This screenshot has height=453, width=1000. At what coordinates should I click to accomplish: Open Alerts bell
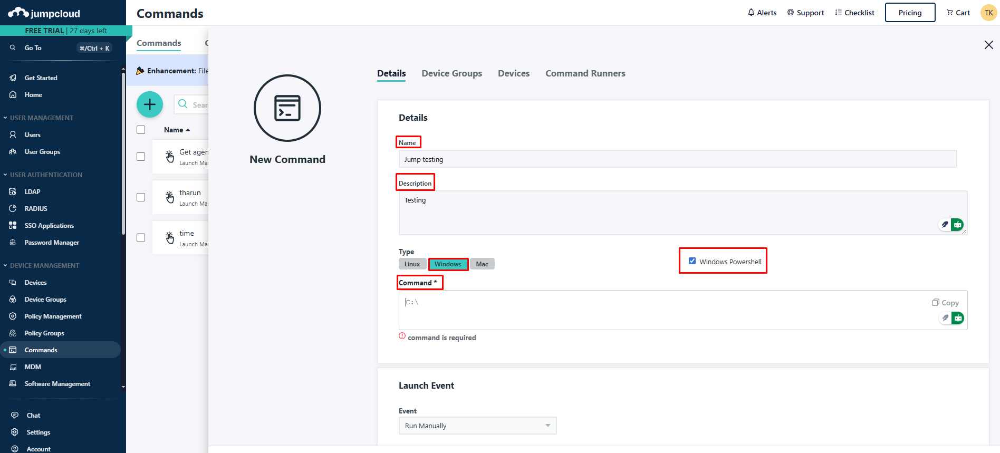(762, 13)
